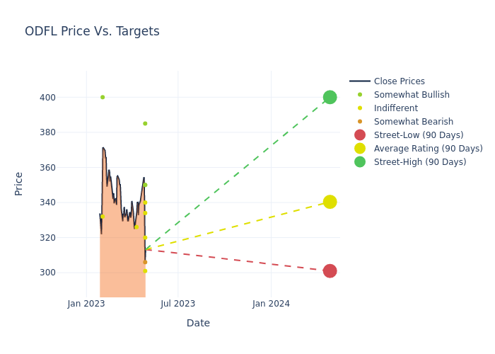Toggle the Indifferent legend label
The height and width of the screenshot is (354, 495).
395,108
